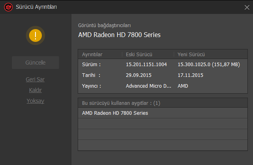
Task: Click the AMD new publisher value
Action: (x=183, y=86)
